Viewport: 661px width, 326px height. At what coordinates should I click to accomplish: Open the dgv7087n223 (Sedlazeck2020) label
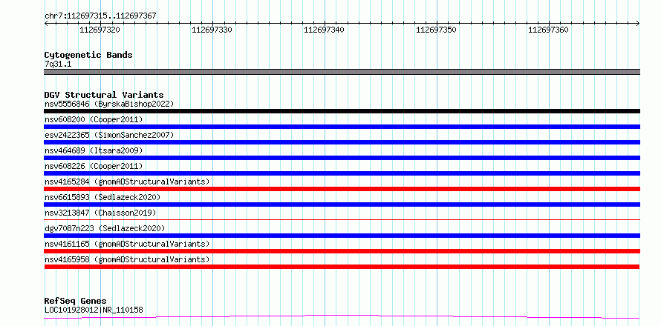pyautogui.click(x=105, y=228)
